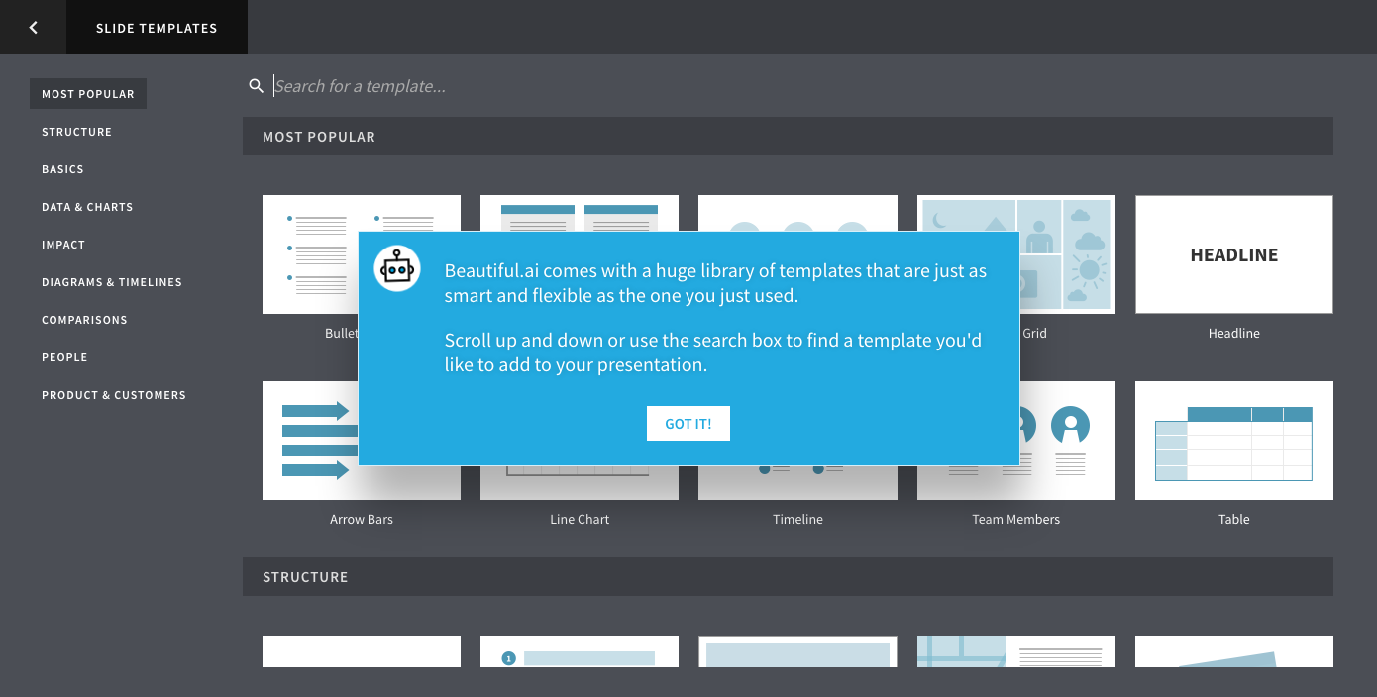The height and width of the screenshot is (697, 1377).
Task: Open the Basics category
Action: point(62,169)
